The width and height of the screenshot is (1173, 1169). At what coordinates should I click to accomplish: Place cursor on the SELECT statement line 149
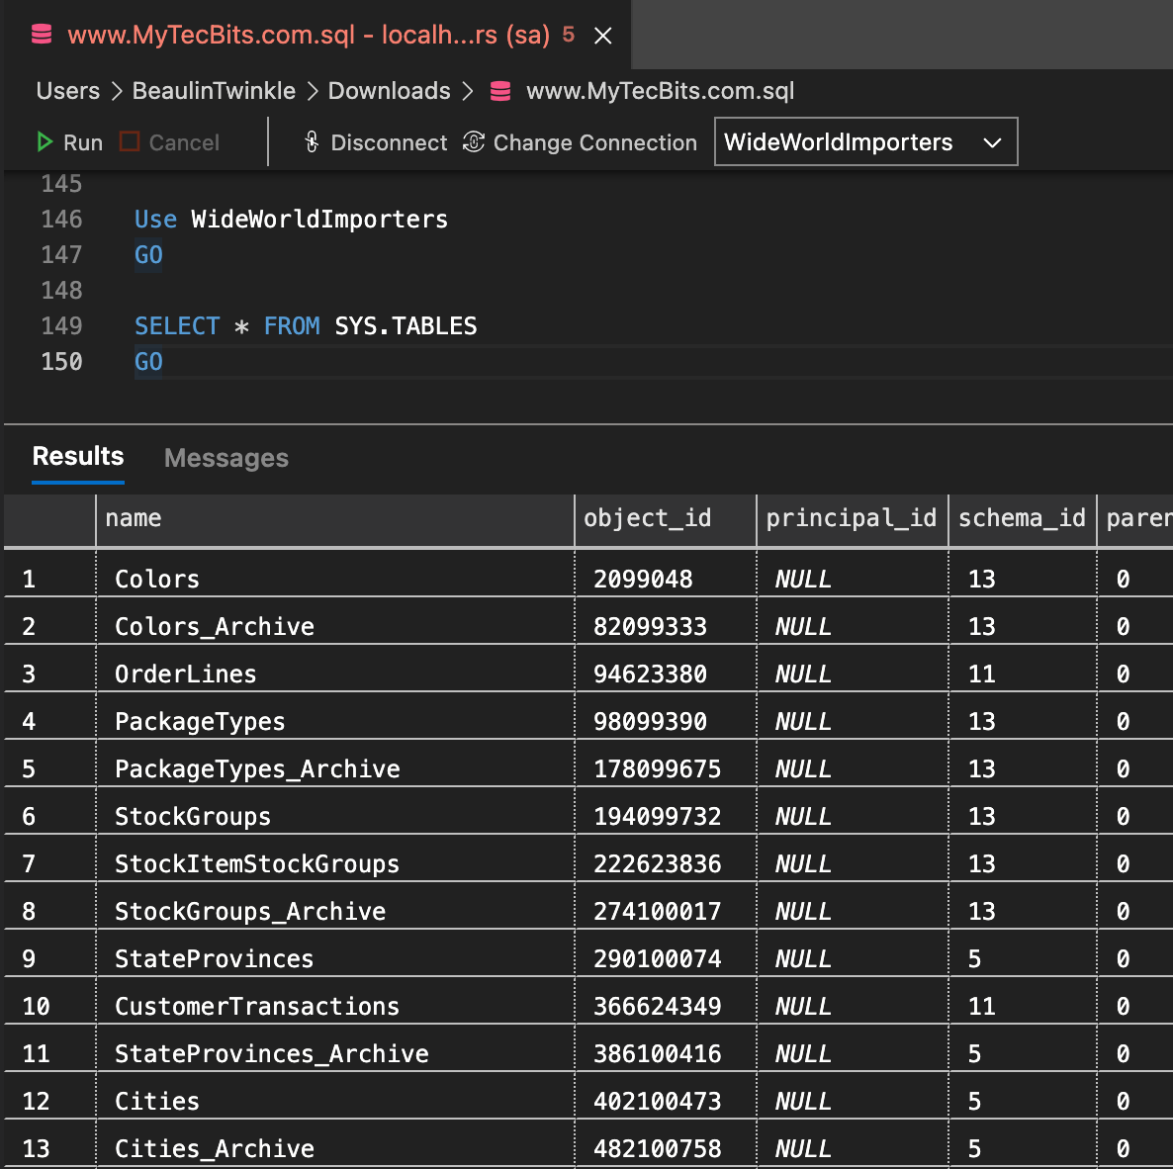pyautogui.click(x=305, y=325)
